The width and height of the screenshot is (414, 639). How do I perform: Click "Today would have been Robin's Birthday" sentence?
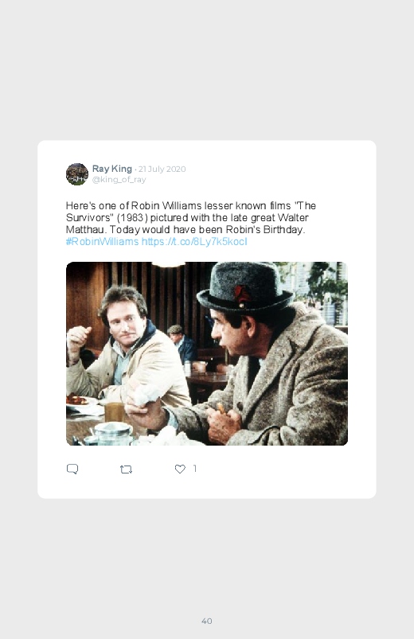(207, 230)
